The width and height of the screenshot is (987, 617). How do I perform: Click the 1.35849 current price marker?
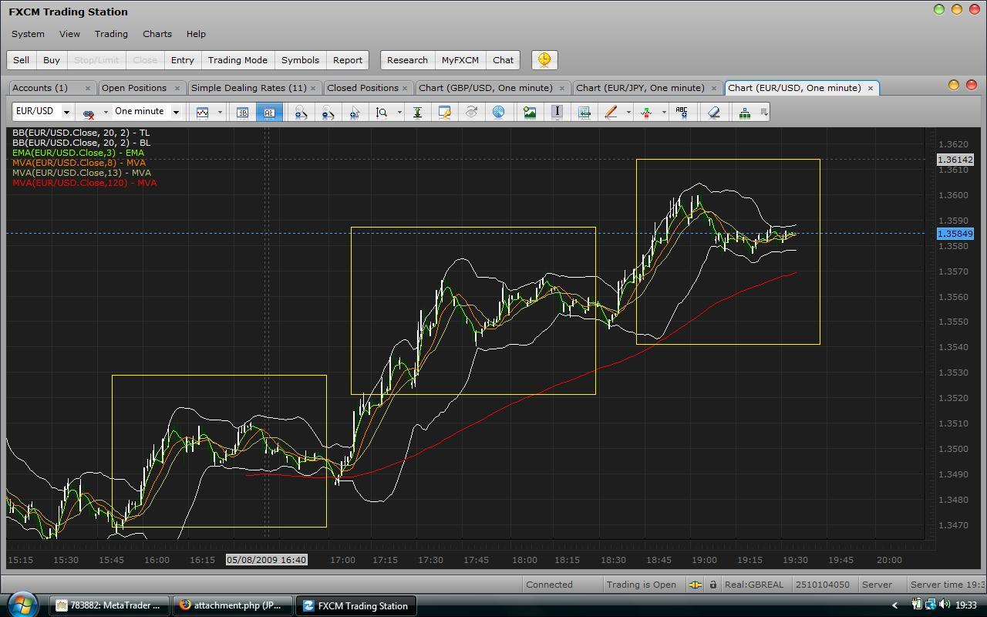coord(955,234)
